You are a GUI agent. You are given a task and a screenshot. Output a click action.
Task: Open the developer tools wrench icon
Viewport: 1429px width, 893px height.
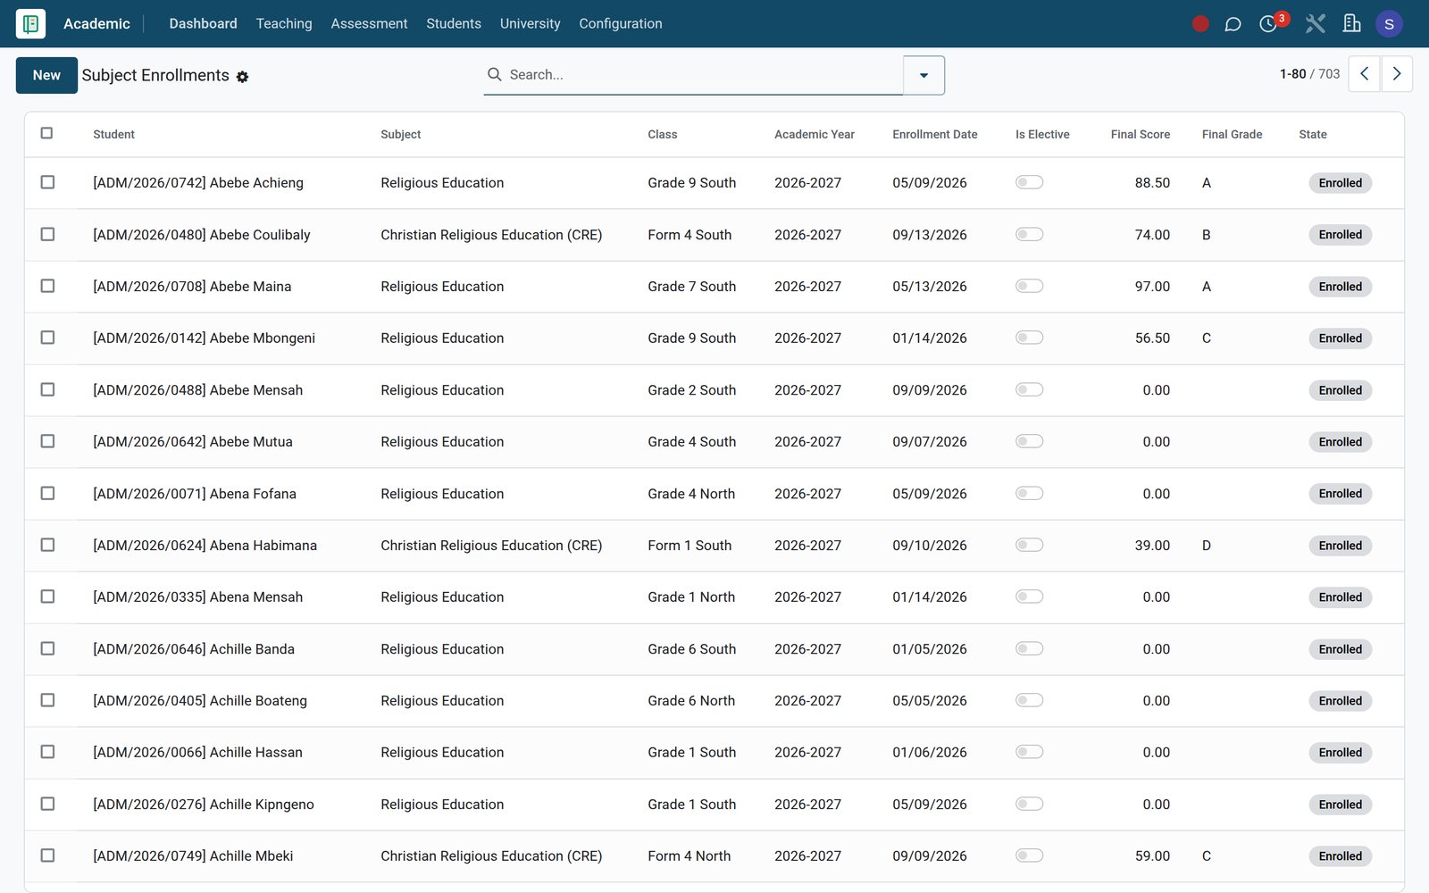[x=1315, y=24]
